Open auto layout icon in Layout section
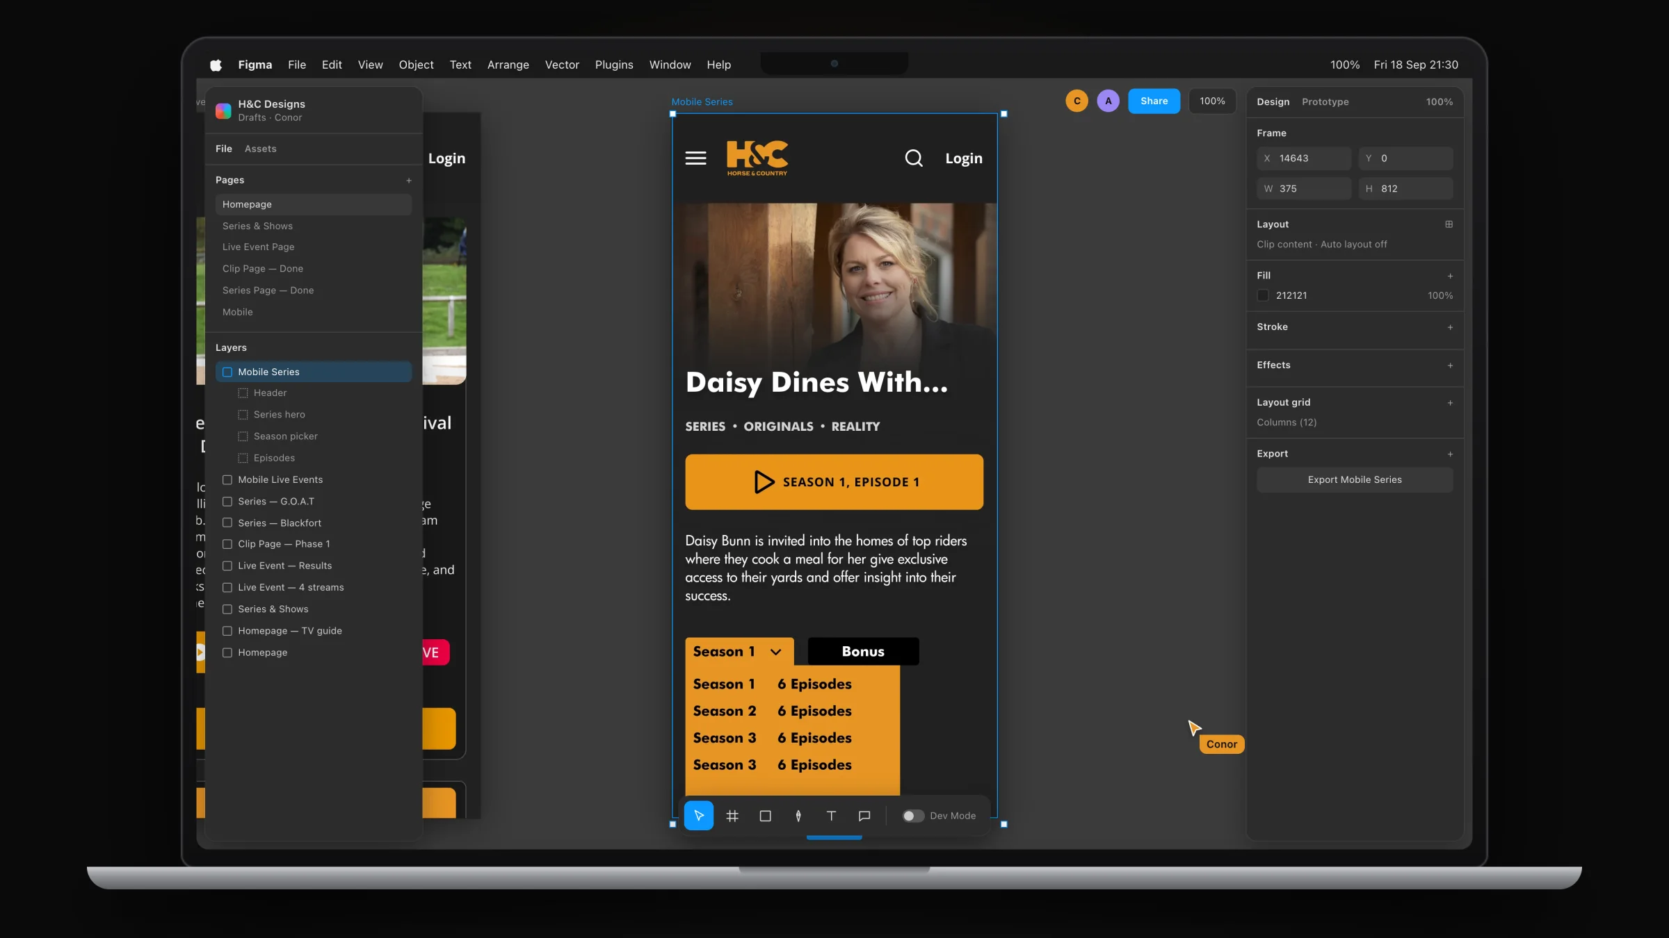The height and width of the screenshot is (938, 1669). point(1449,224)
